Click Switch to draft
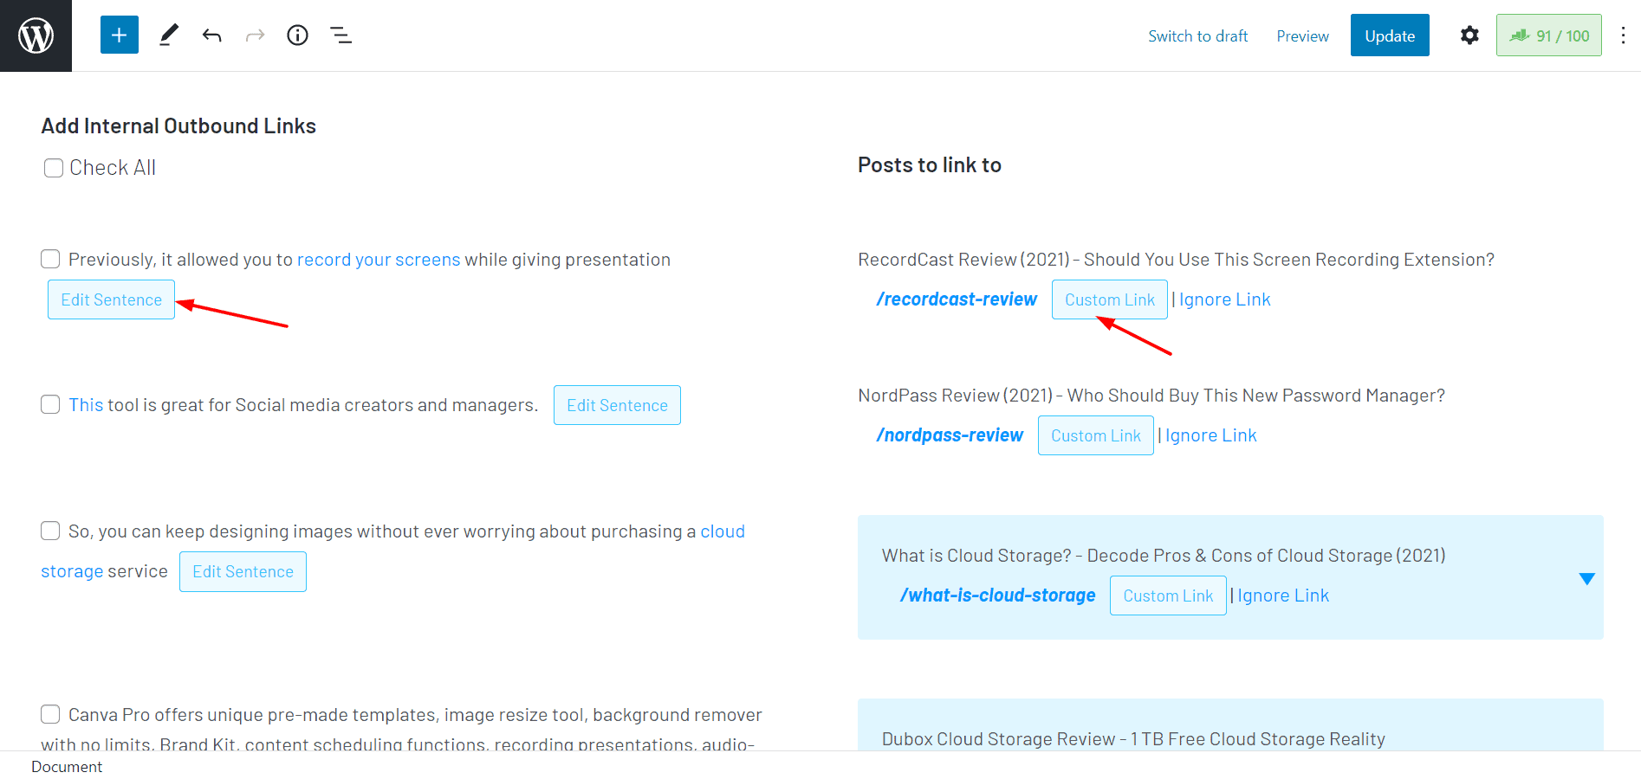The height and width of the screenshot is (779, 1641). [x=1197, y=36]
